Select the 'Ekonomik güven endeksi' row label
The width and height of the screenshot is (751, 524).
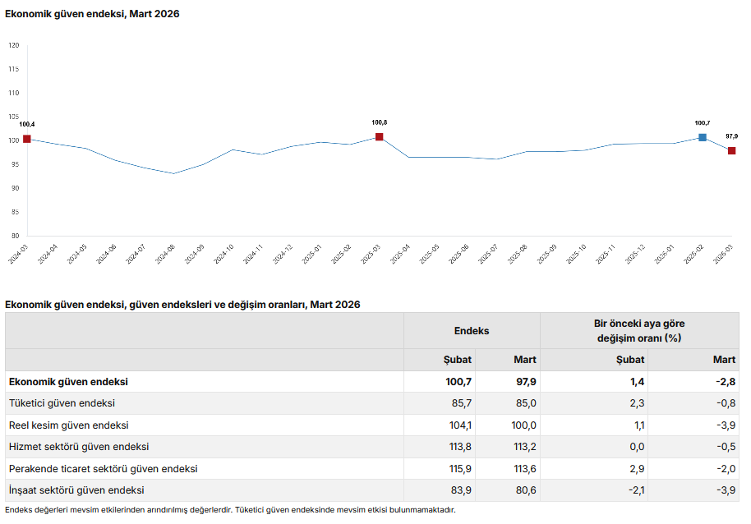tap(68, 382)
